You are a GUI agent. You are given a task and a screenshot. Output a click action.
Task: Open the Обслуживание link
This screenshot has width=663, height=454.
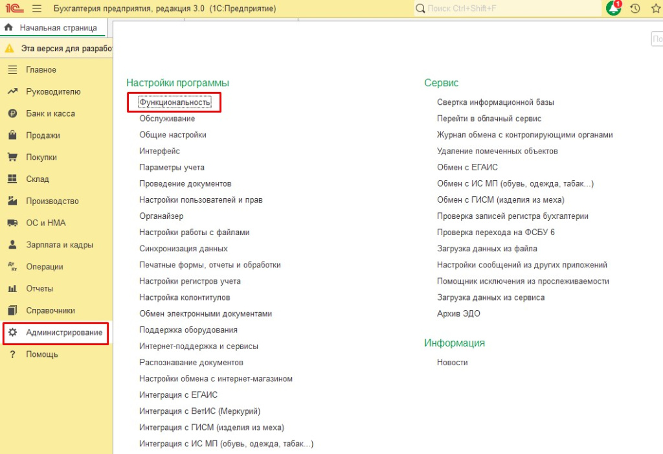coord(167,119)
